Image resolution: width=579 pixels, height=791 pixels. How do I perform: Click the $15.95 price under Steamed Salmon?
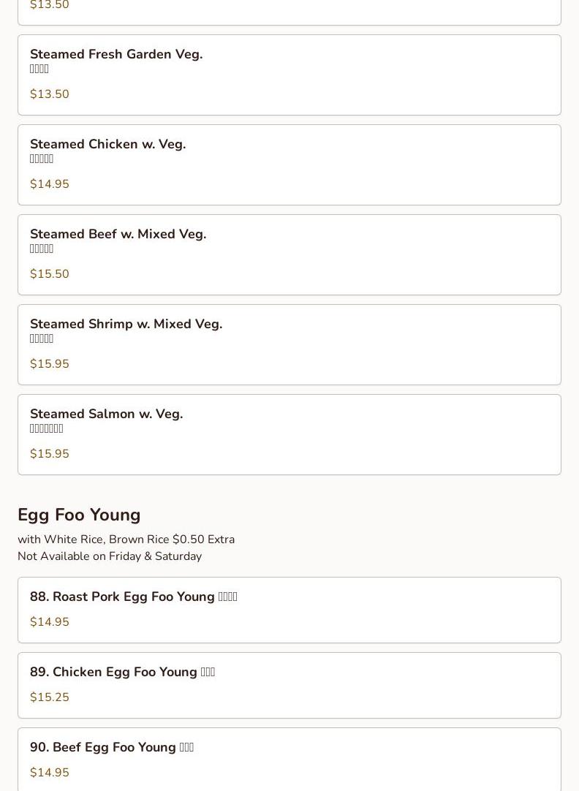[50, 454]
